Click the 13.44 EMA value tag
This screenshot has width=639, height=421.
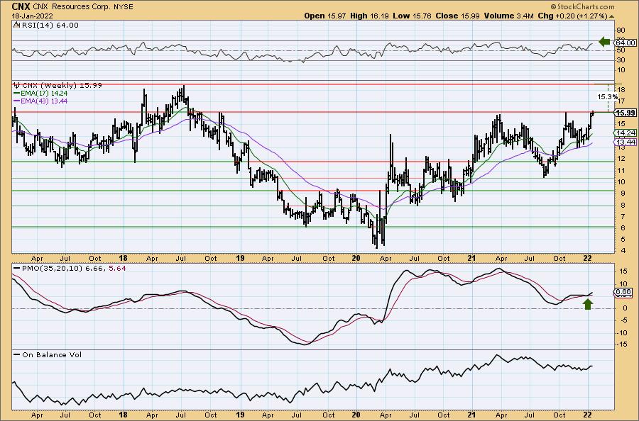625,142
